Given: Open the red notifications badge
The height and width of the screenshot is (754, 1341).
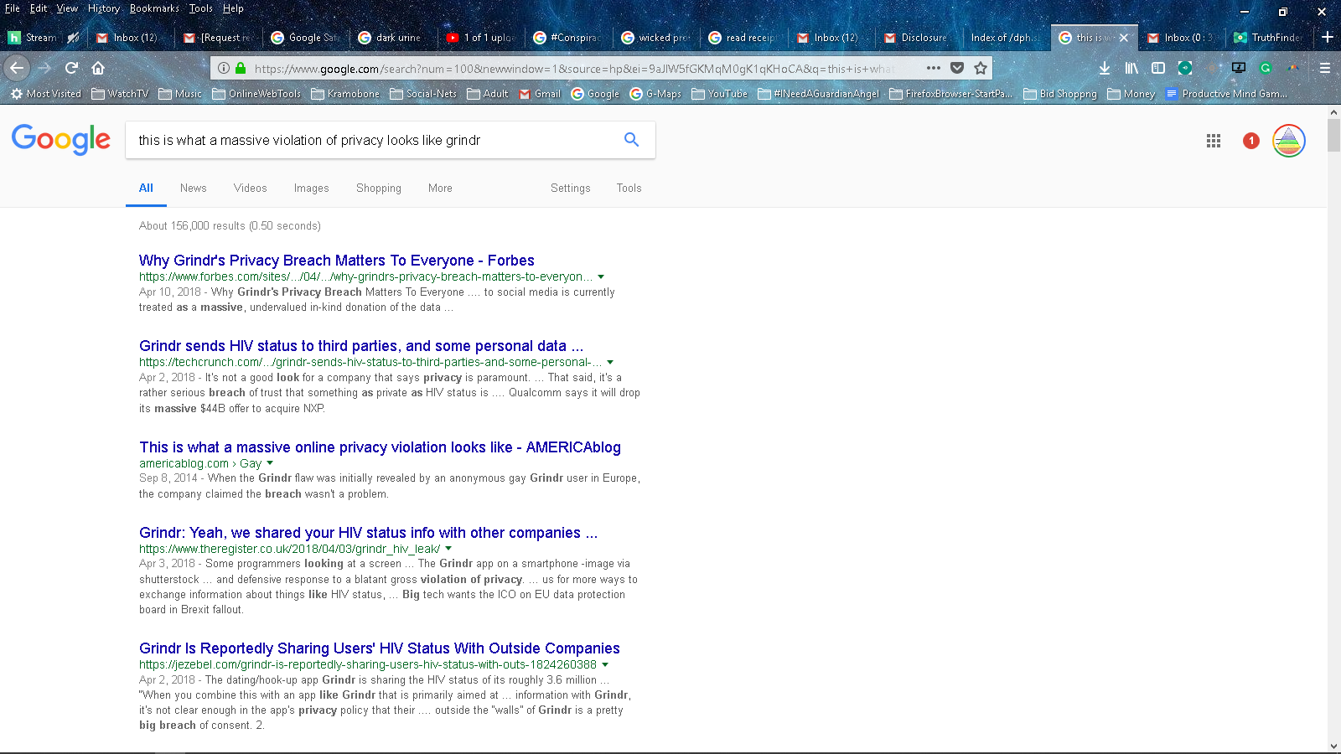Looking at the screenshot, I should (x=1251, y=141).
